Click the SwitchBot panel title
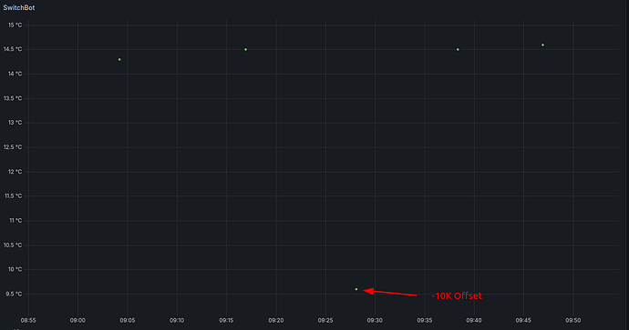The height and width of the screenshot is (330, 629). [19, 7]
